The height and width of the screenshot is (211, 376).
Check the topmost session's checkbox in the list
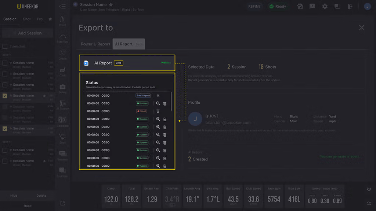5,63
